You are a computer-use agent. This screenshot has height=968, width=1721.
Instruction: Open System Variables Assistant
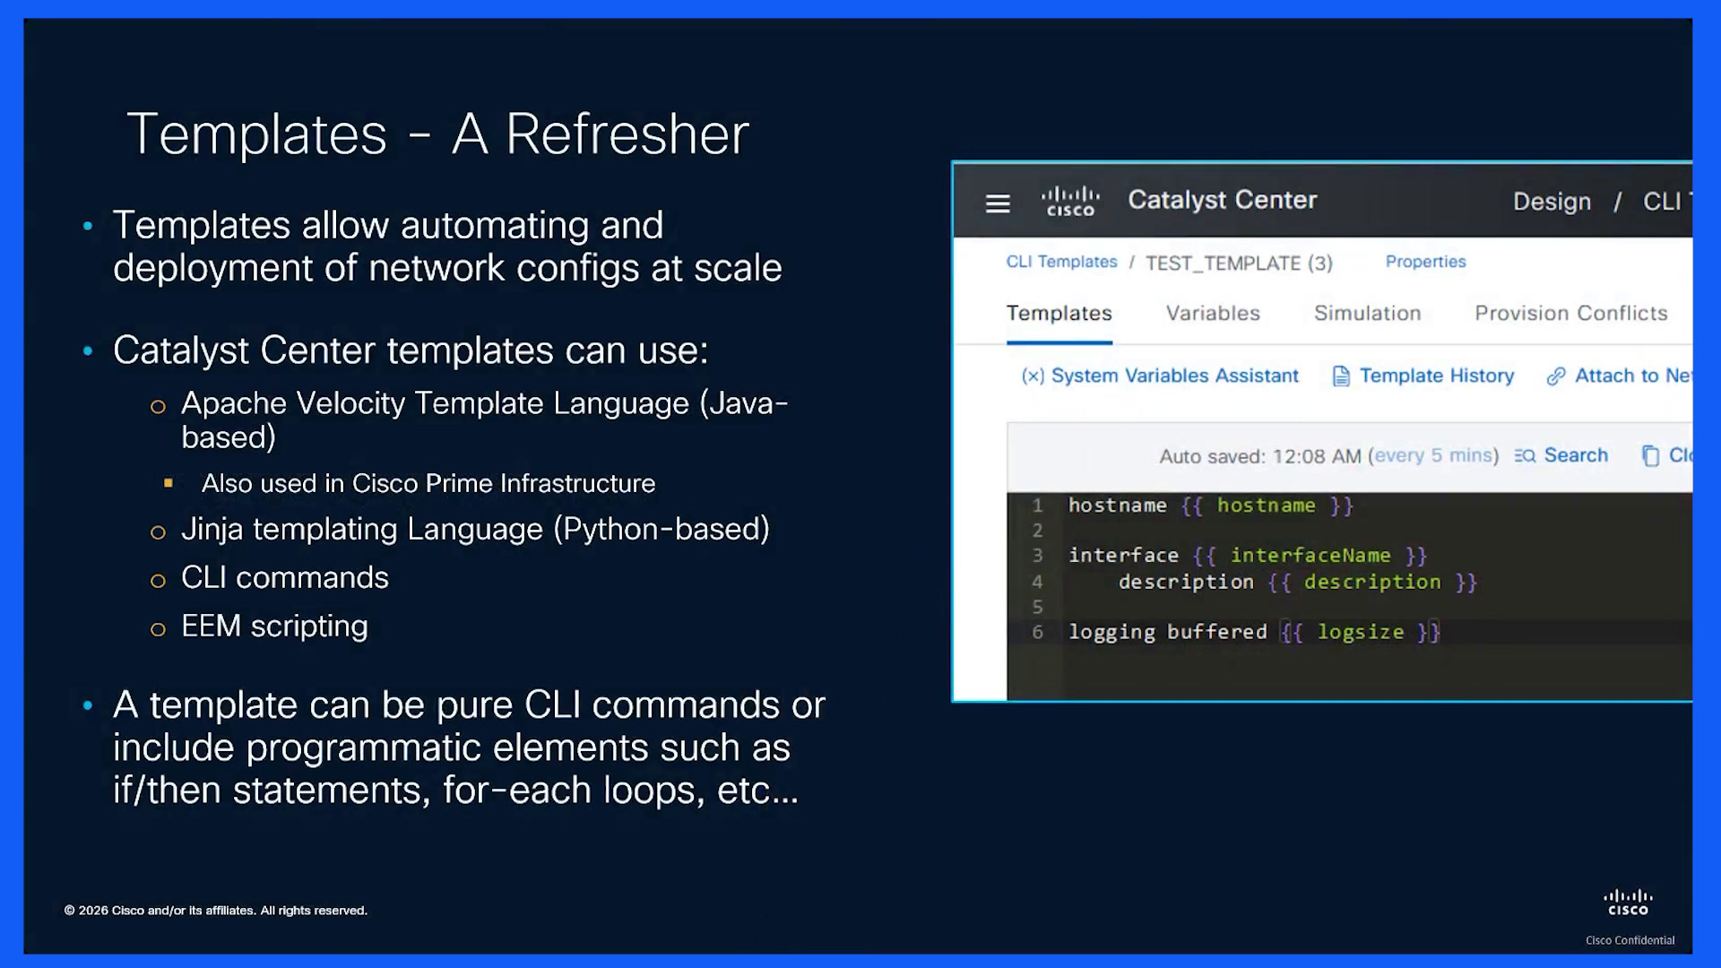[x=1174, y=376]
